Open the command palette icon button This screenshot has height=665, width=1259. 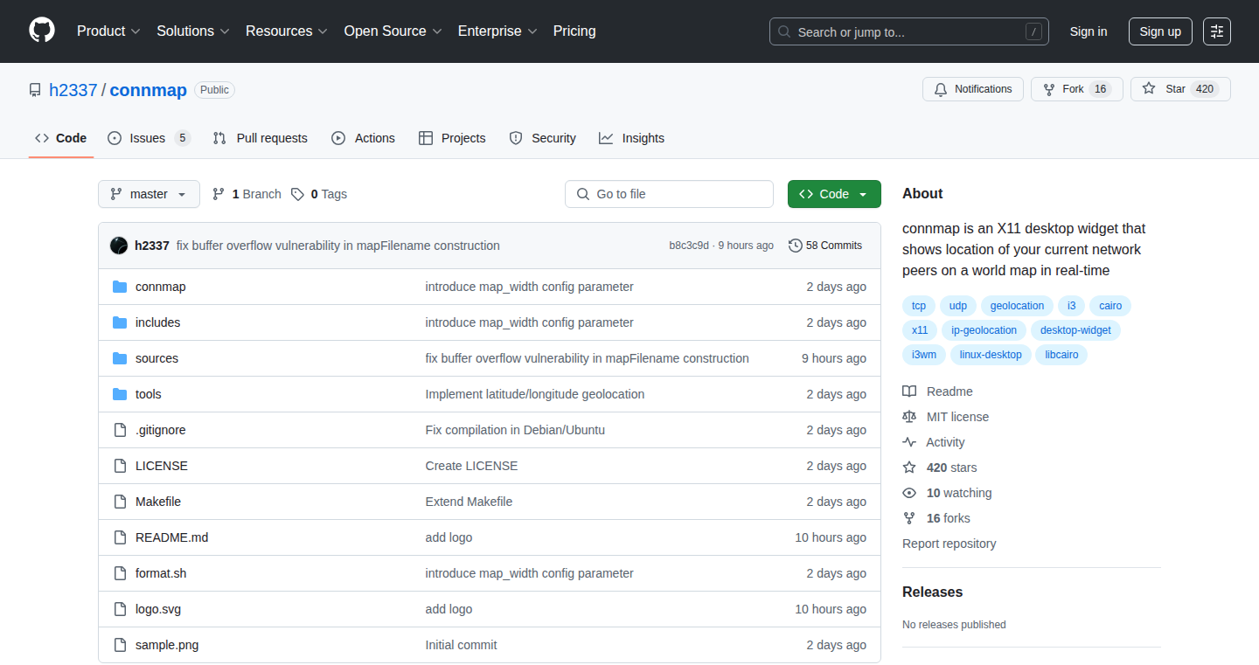tap(1216, 31)
